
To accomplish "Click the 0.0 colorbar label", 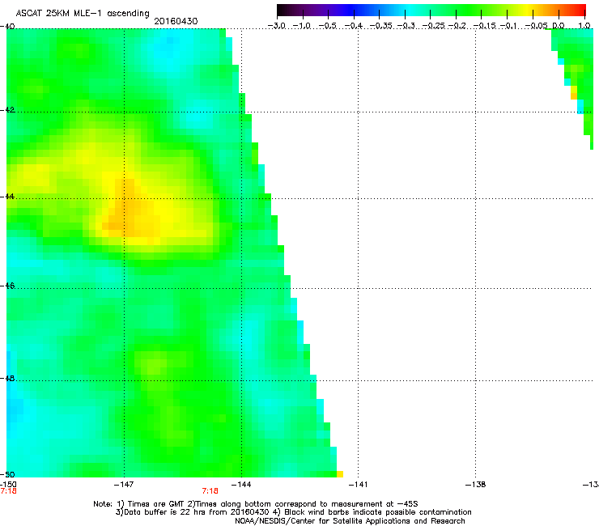I will (x=559, y=26).
